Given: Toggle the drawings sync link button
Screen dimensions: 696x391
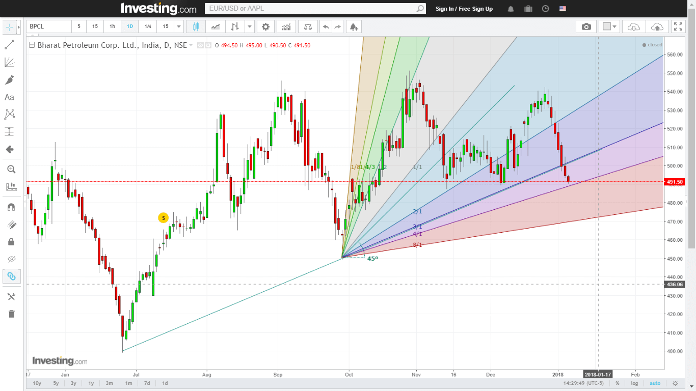Looking at the screenshot, I should coord(11,276).
